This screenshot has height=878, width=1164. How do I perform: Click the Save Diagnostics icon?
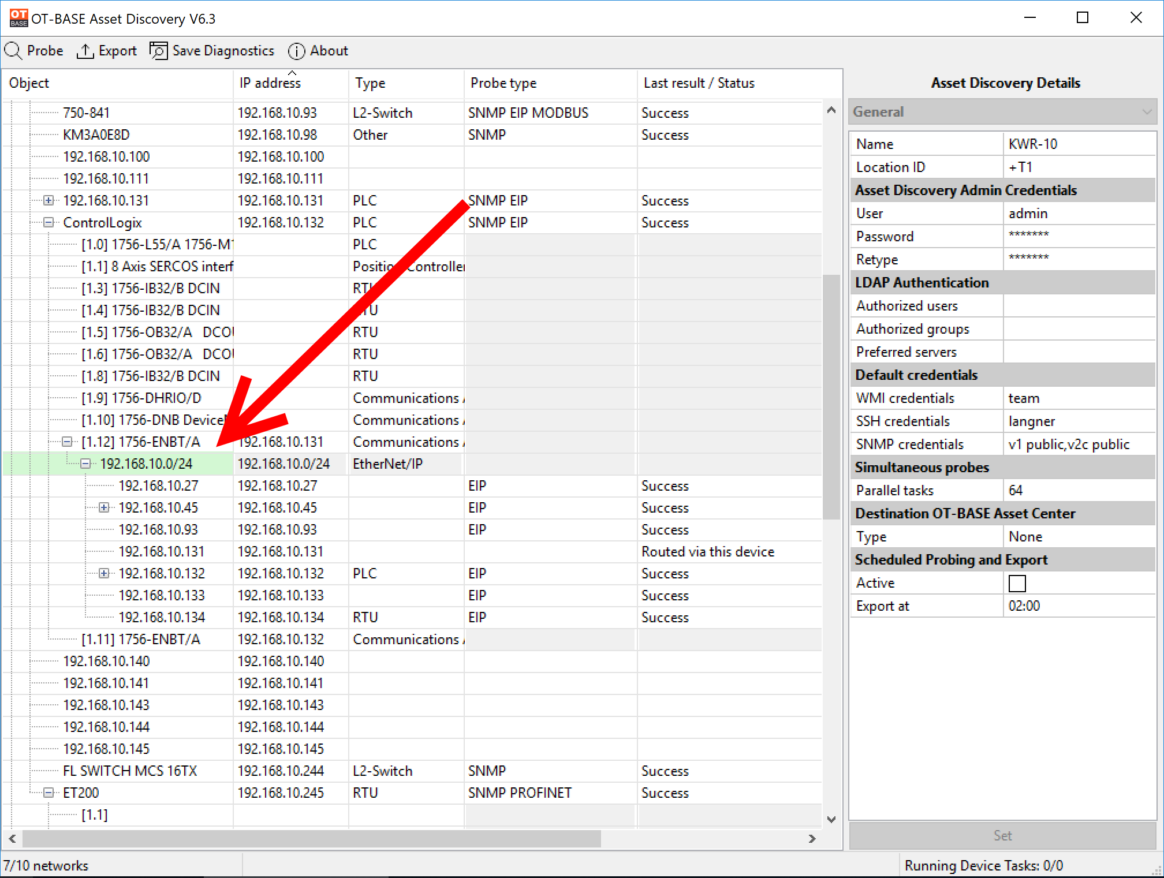[x=158, y=51]
